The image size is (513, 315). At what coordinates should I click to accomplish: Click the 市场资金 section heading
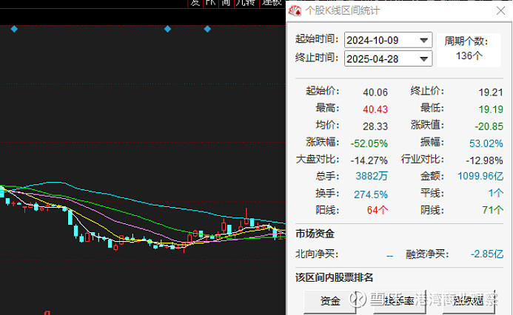pyautogui.click(x=315, y=234)
